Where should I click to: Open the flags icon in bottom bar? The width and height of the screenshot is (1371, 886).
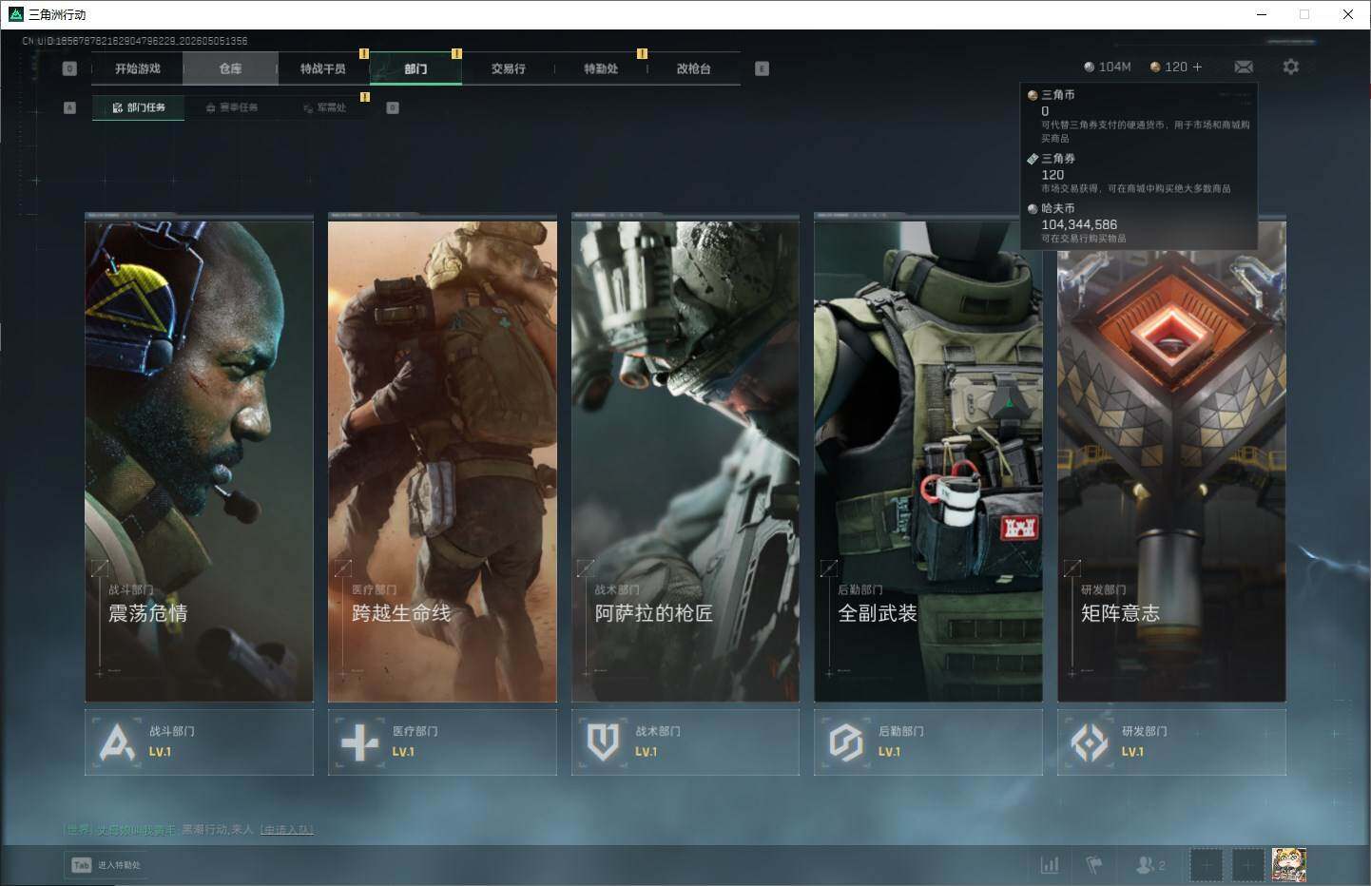1094,865
